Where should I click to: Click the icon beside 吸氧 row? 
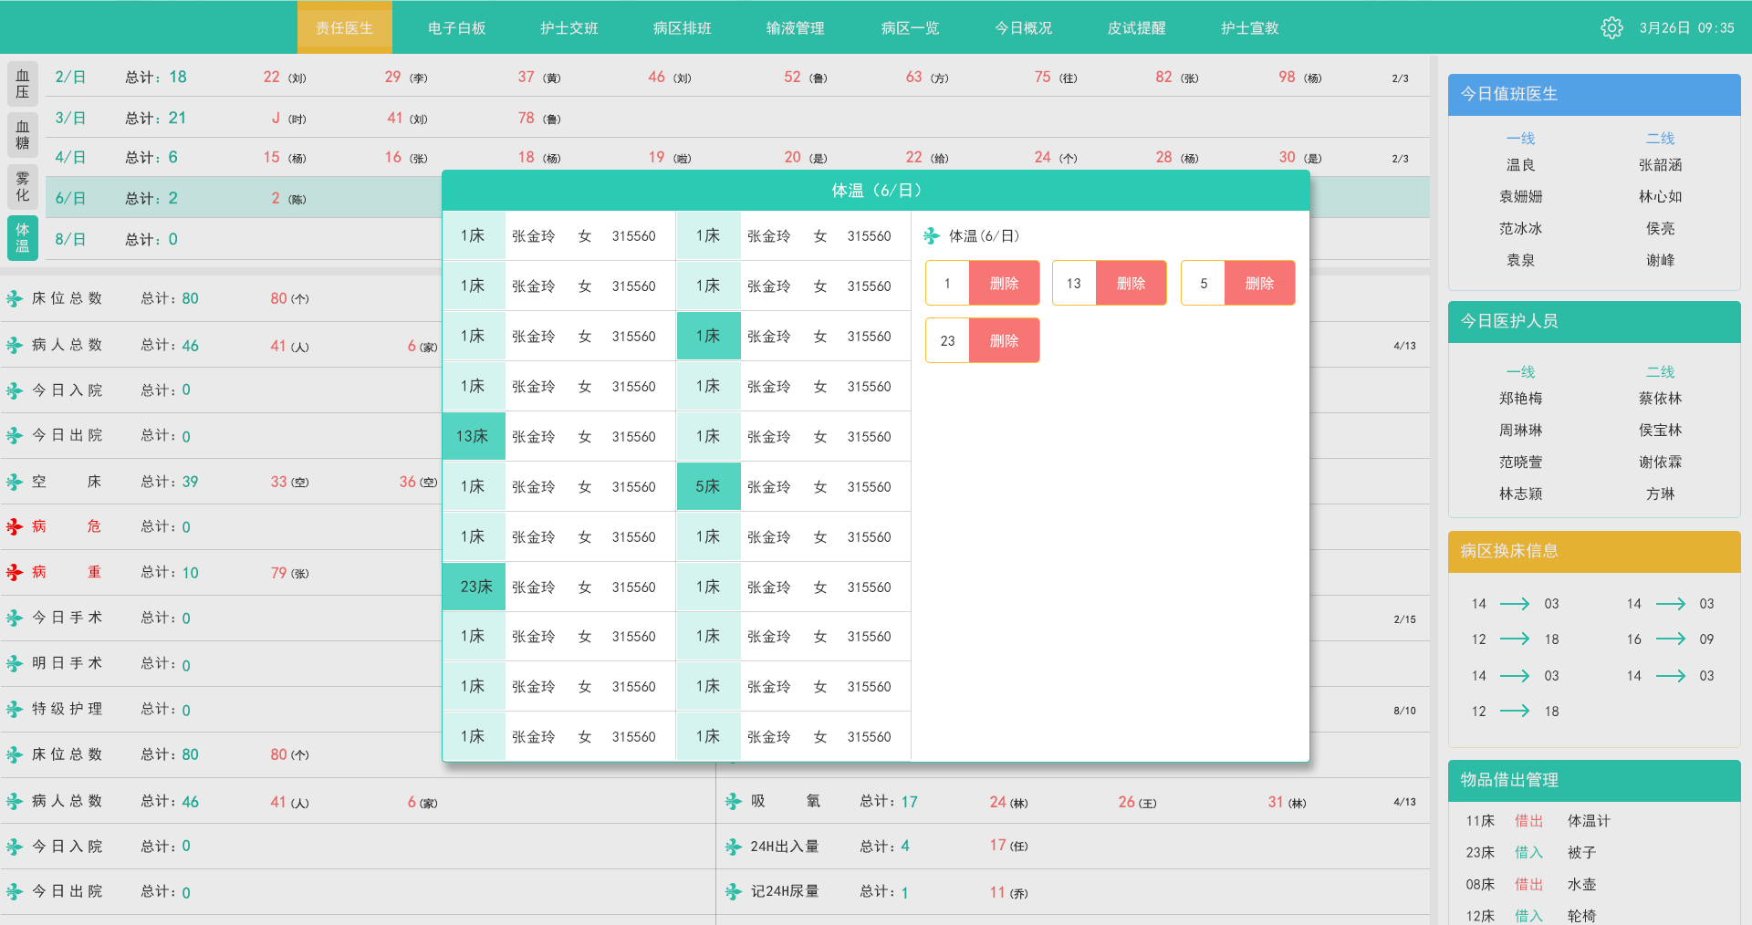pyautogui.click(x=734, y=802)
